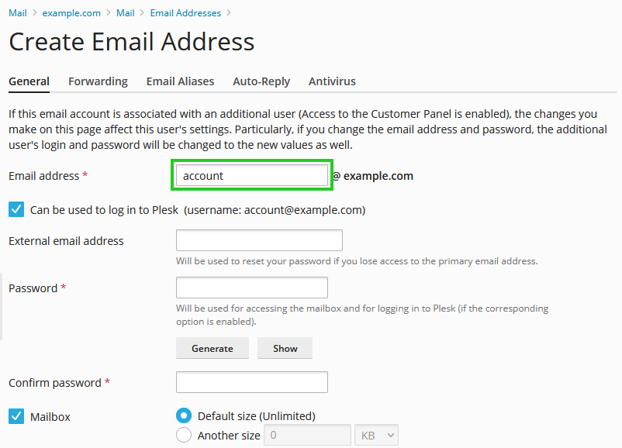The height and width of the screenshot is (448, 622).
Task: Click the External email address field
Action: click(258, 240)
